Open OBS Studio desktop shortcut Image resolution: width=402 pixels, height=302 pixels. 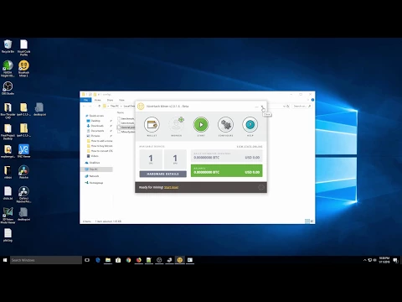coord(8,88)
